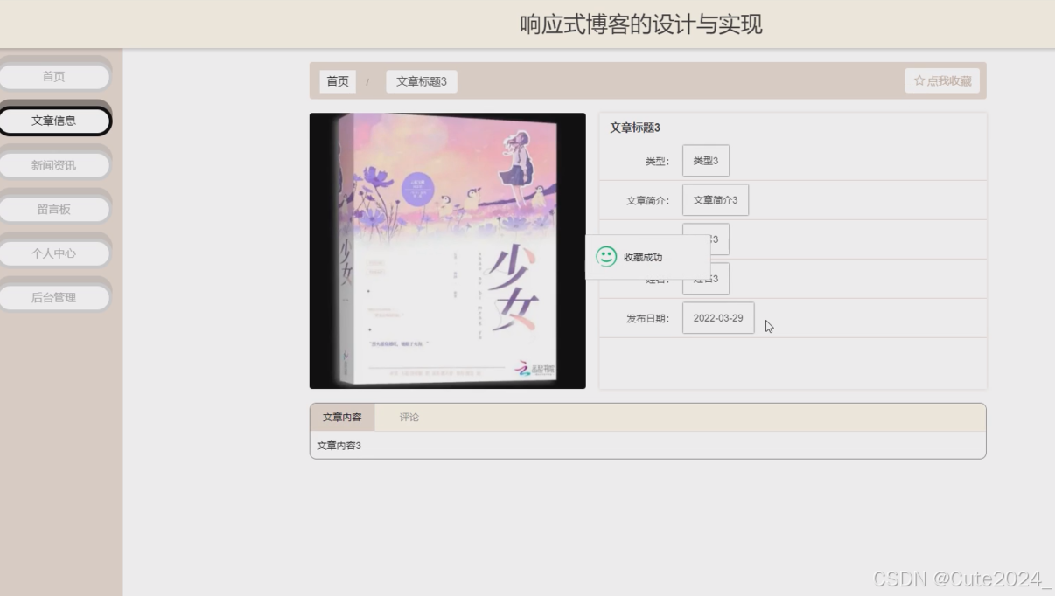Select 文章信息 in the sidebar
Screen dimensions: 1055x596
54,121
